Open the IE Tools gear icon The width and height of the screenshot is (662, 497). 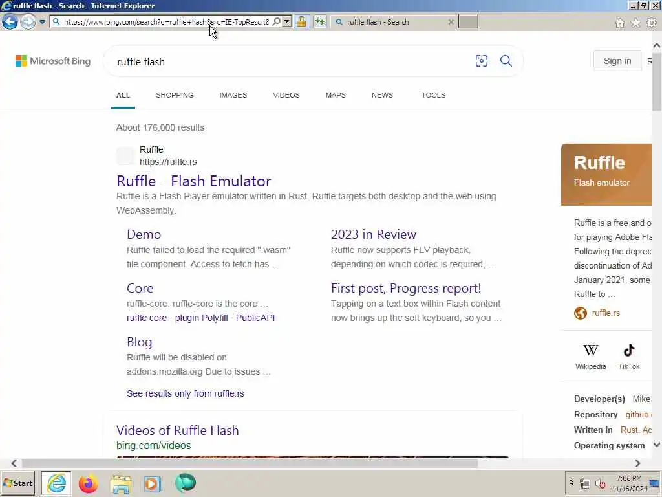[x=652, y=23]
